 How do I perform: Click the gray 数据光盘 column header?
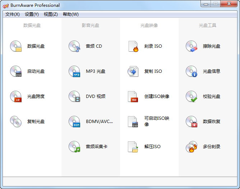point(32,25)
